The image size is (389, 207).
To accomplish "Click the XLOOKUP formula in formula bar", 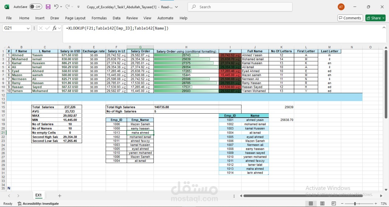I will point(117,28).
